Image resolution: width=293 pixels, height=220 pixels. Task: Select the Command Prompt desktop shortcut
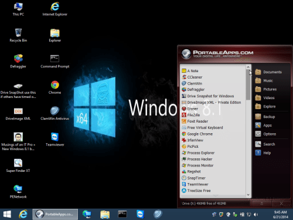click(x=55, y=62)
